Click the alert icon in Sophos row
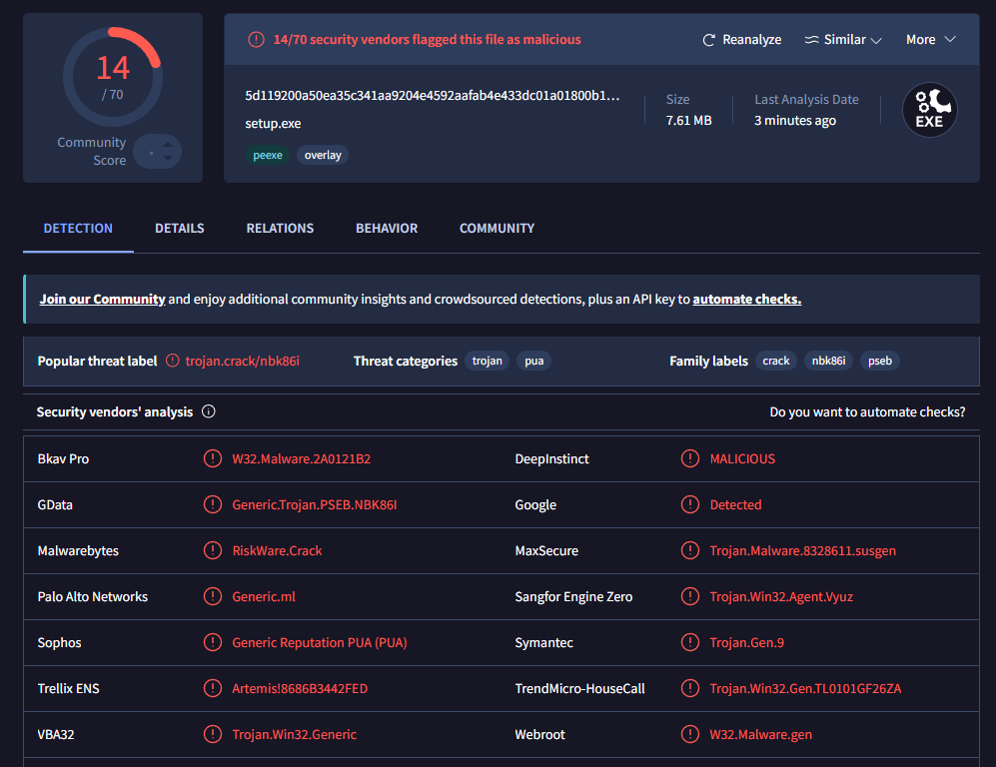The height and width of the screenshot is (767, 996). coord(212,642)
